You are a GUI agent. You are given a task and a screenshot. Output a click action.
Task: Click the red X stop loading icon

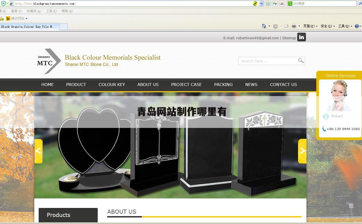tap(282, 4)
